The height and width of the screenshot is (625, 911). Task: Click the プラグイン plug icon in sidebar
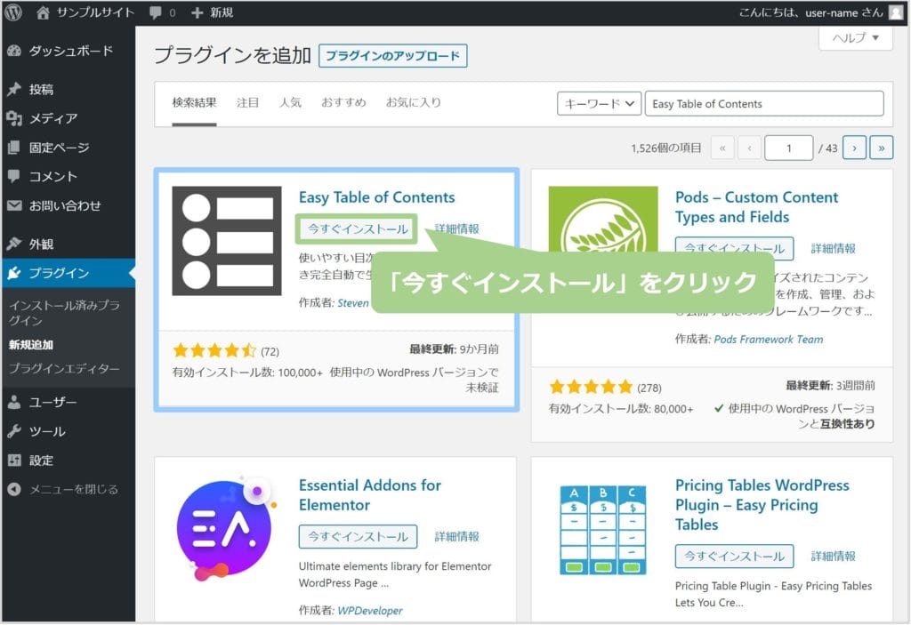[14, 273]
